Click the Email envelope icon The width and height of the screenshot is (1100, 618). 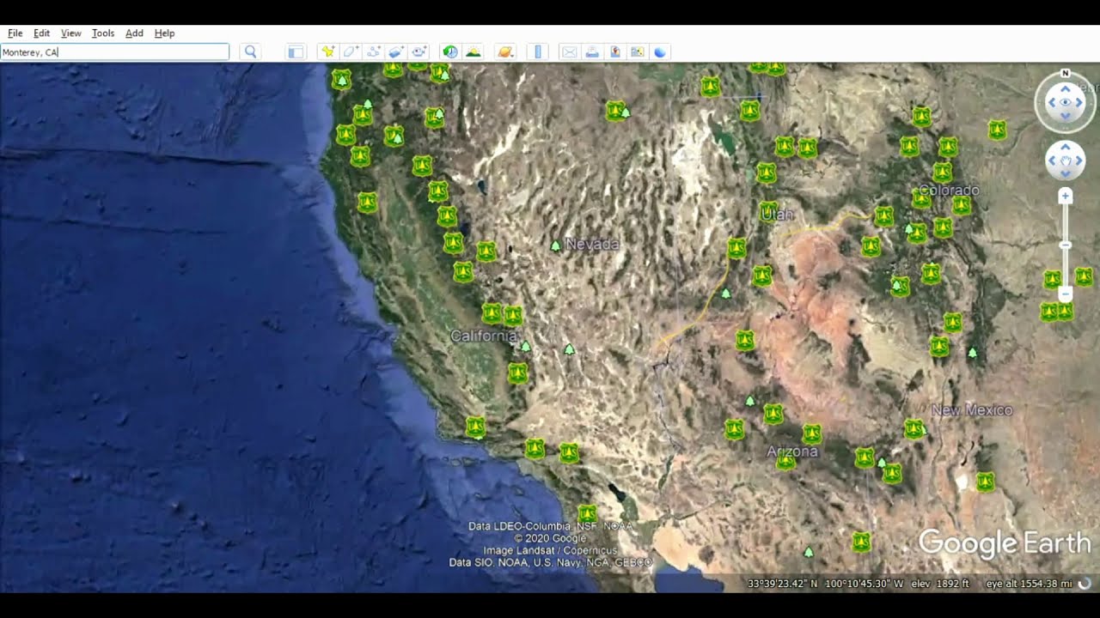coord(569,52)
